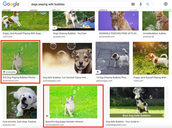Open pinterest white puppy biting bubble thumbnail
Viewport: 172px width, 128px height.
pos(22,102)
